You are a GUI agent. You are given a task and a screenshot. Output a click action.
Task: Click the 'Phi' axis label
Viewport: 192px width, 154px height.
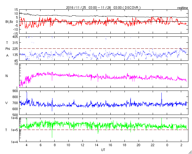point(7,49)
